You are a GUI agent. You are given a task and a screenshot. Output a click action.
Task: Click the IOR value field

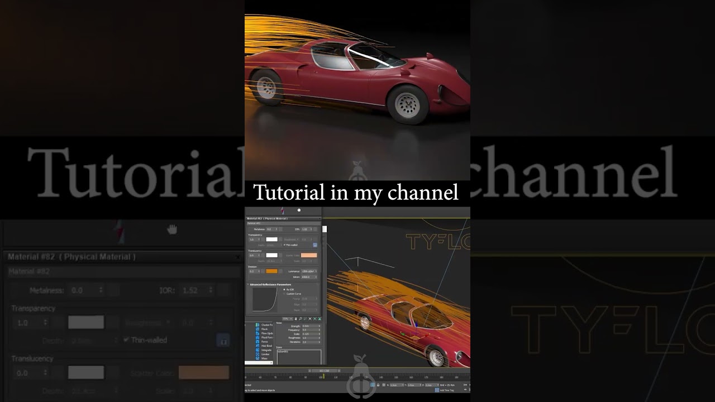tap(306, 229)
